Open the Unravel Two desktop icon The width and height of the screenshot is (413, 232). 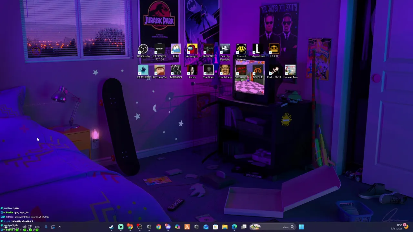coord(290,72)
